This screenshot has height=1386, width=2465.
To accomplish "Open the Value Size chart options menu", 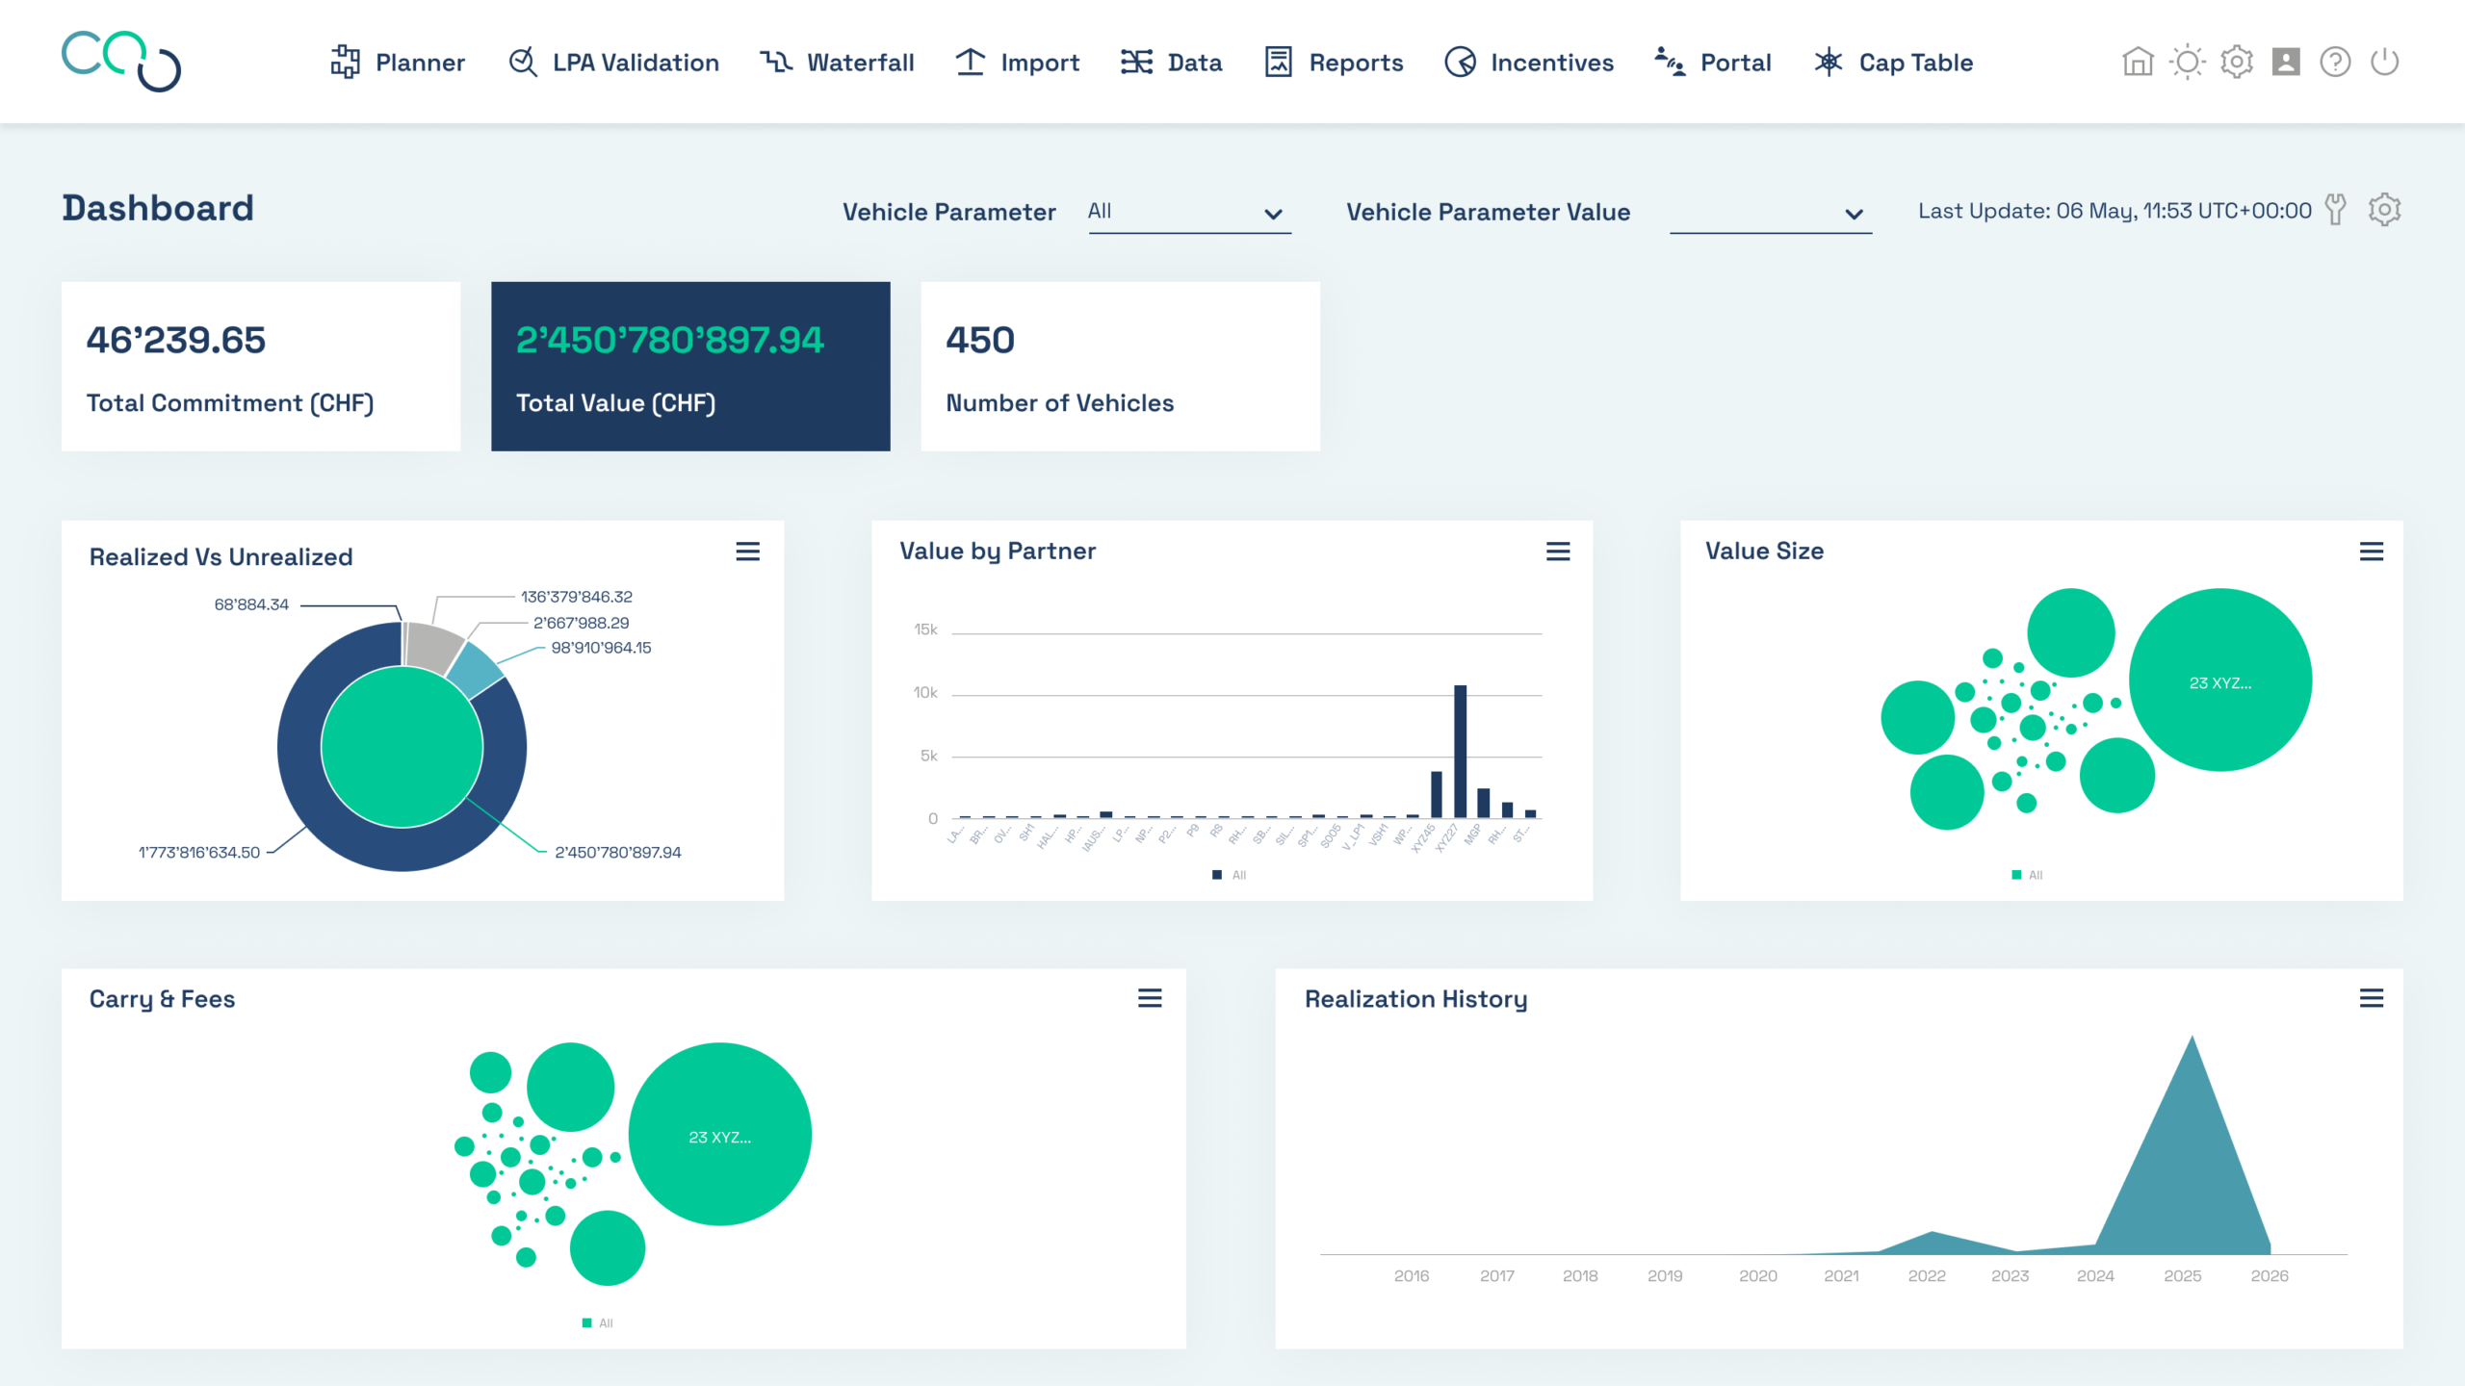I will pyautogui.click(x=2372, y=552).
